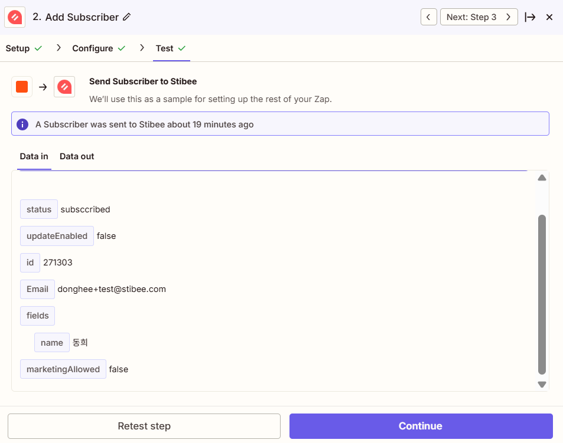The height and width of the screenshot is (443, 563).
Task: Open the Data out tab
Action: [x=77, y=157]
